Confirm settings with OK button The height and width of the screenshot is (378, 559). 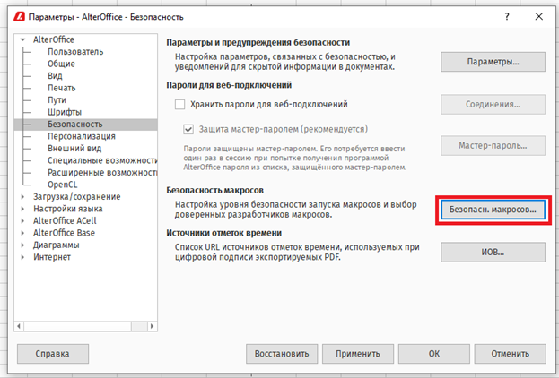[x=434, y=354]
